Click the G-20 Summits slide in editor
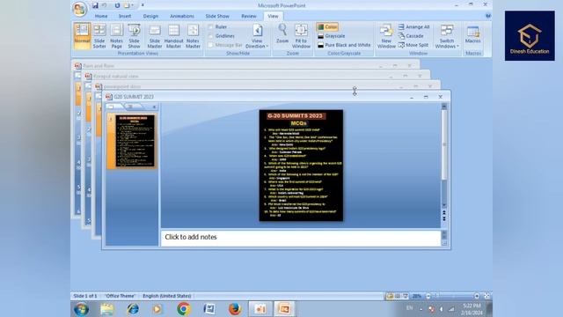The height and width of the screenshot is (317, 563). [x=301, y=166]
